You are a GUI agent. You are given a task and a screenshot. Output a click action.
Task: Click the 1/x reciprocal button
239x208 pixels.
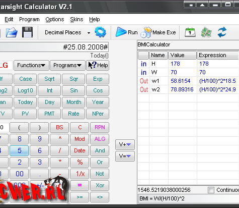tap(79, 174)
